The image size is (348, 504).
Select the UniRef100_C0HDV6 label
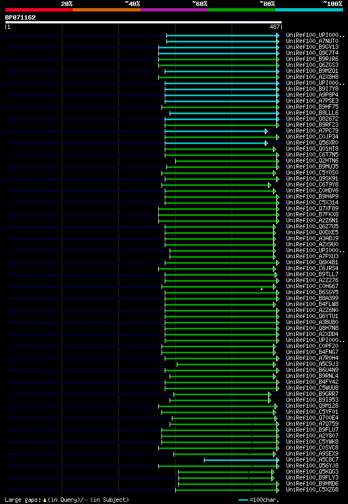click(312, 191)
